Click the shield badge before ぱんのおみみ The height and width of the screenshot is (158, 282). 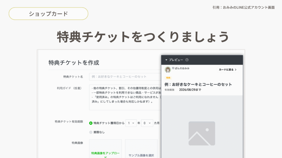click(173, 68)
